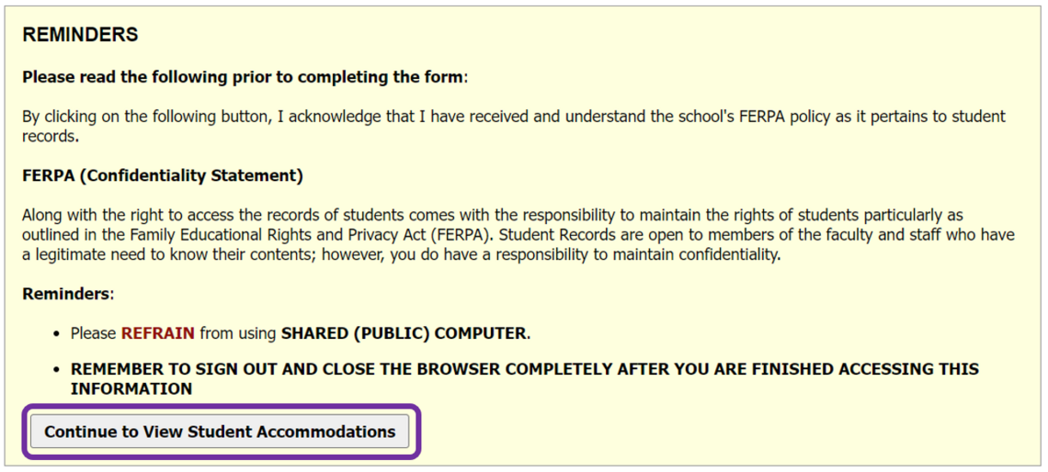Click the REMINDERS heading at top
1048x472 pixels.
point(80,35)
